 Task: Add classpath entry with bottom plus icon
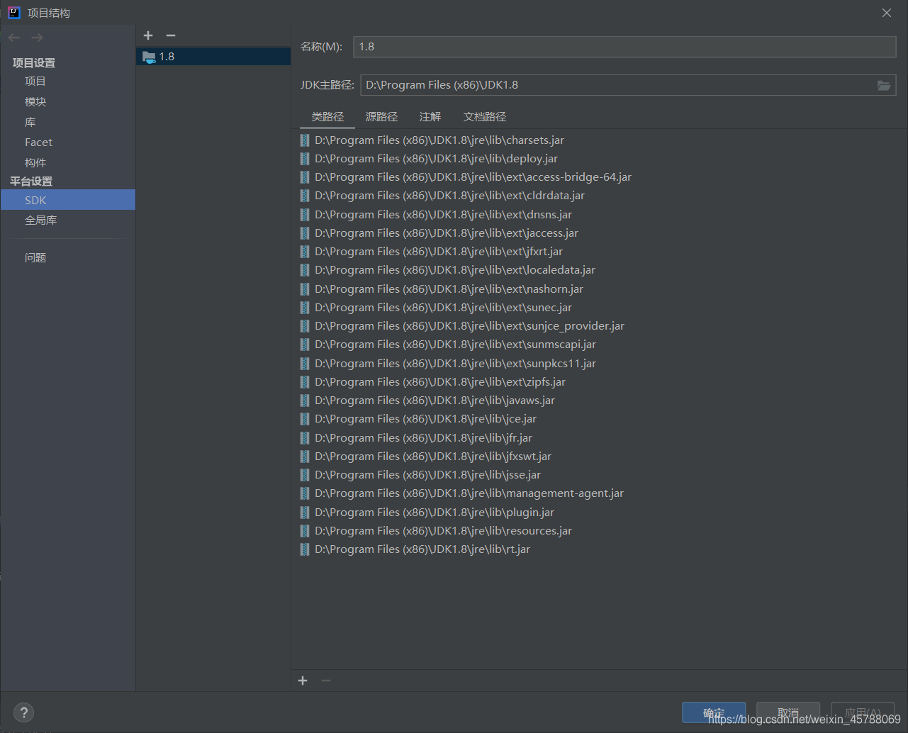coord(303,681)
